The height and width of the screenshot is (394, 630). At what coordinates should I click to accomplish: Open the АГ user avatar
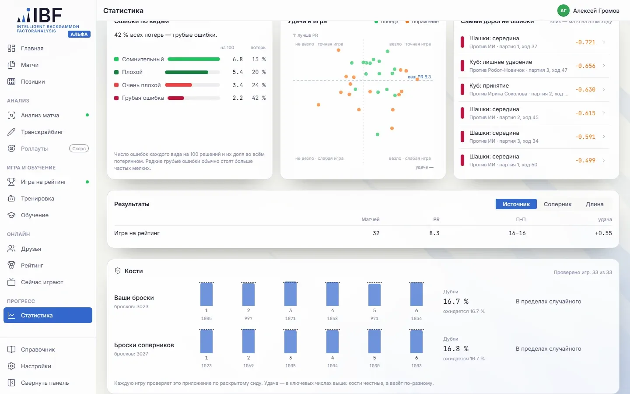point(563,11)
